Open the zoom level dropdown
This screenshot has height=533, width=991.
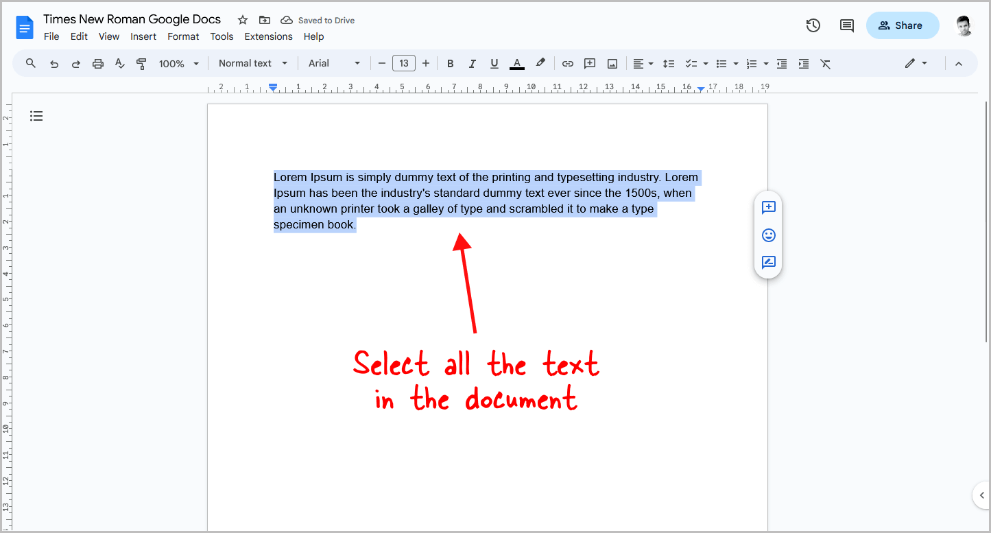tap(177, 62)
